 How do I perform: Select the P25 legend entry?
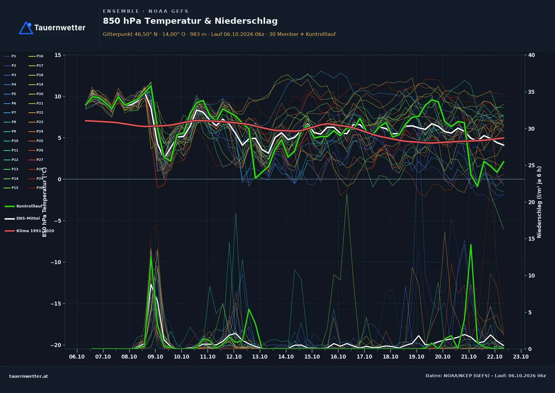click(x=36, y=141)
